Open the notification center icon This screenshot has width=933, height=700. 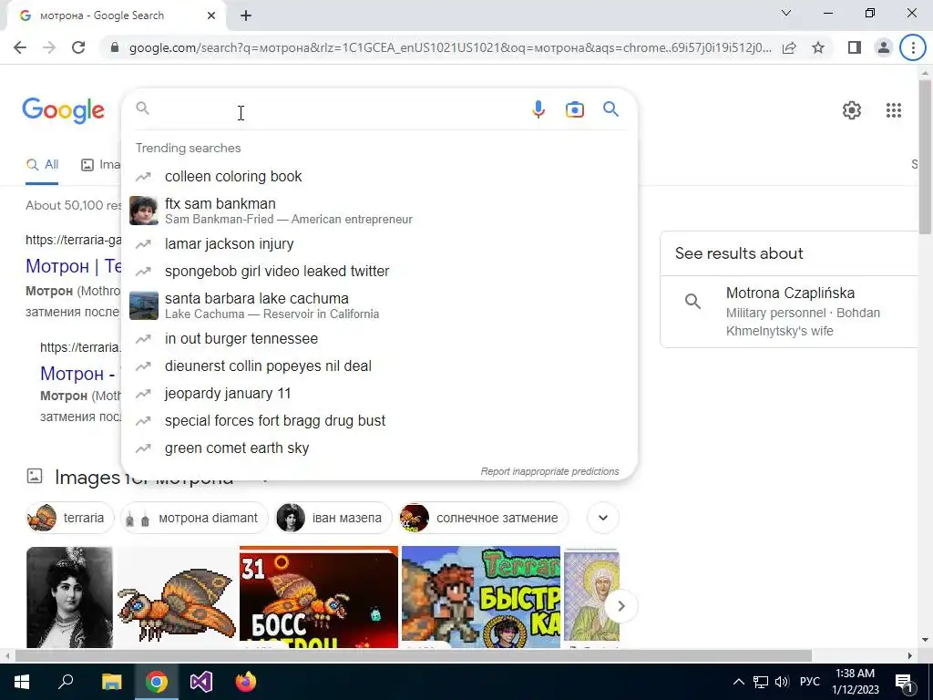click(x=903, y=682)
